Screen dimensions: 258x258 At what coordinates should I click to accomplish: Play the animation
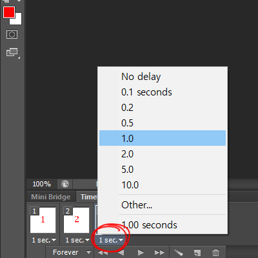click(x=141, y=252)
